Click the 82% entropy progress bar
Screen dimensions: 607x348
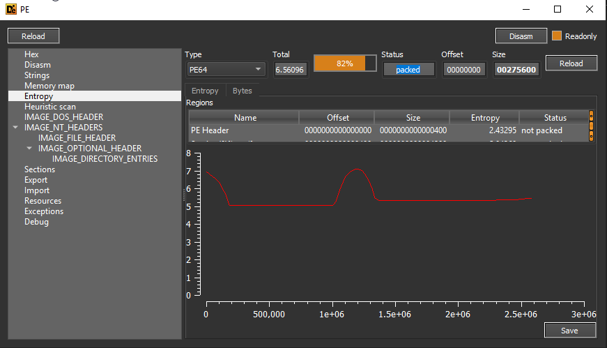point(345,63)
